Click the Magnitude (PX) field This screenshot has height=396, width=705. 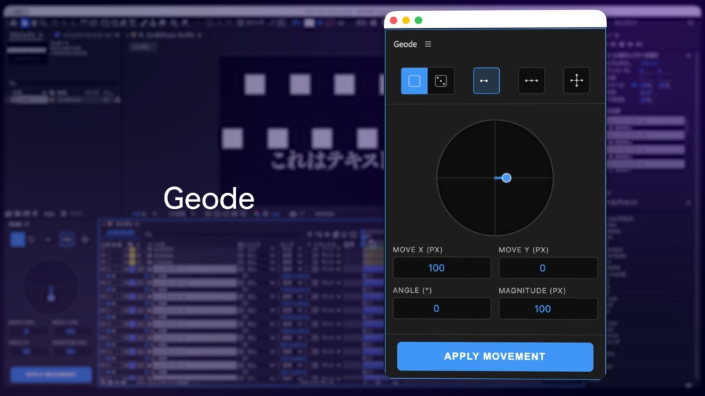[x=547, y=309]
